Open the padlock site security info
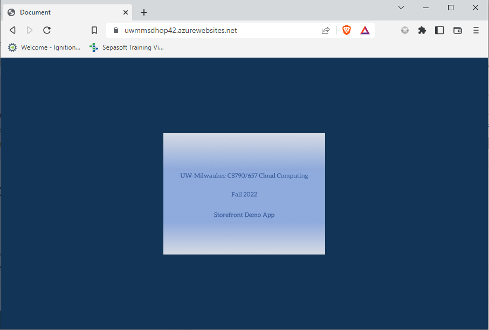This screenshot has height=330, width=489. pos(116,30)
